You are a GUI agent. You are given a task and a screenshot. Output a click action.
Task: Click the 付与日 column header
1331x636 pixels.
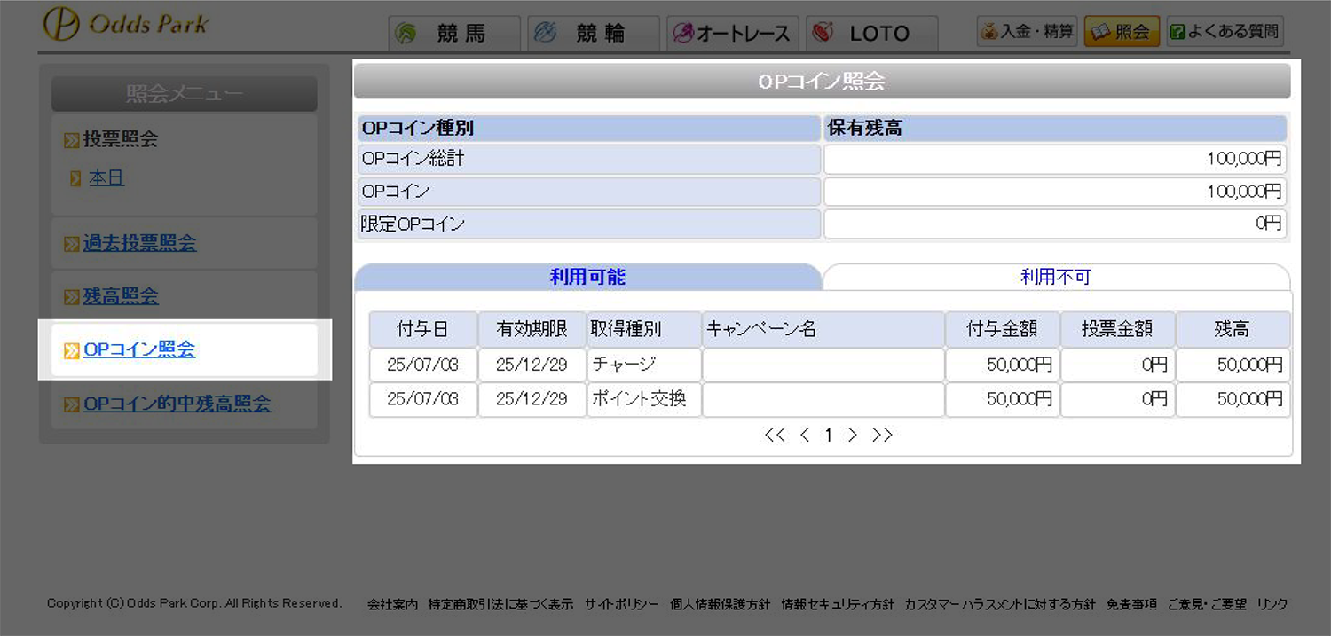pos(423,329)
